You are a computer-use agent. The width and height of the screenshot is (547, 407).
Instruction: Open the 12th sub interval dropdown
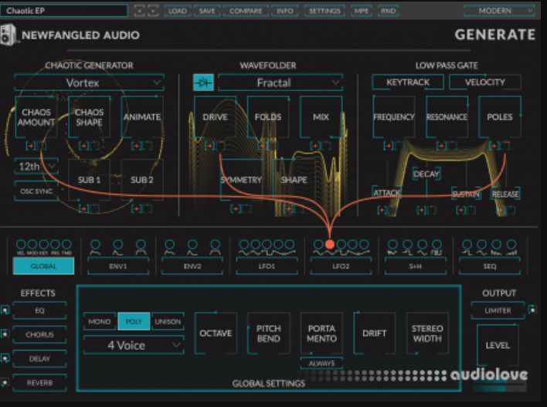[x=36, y=166]
